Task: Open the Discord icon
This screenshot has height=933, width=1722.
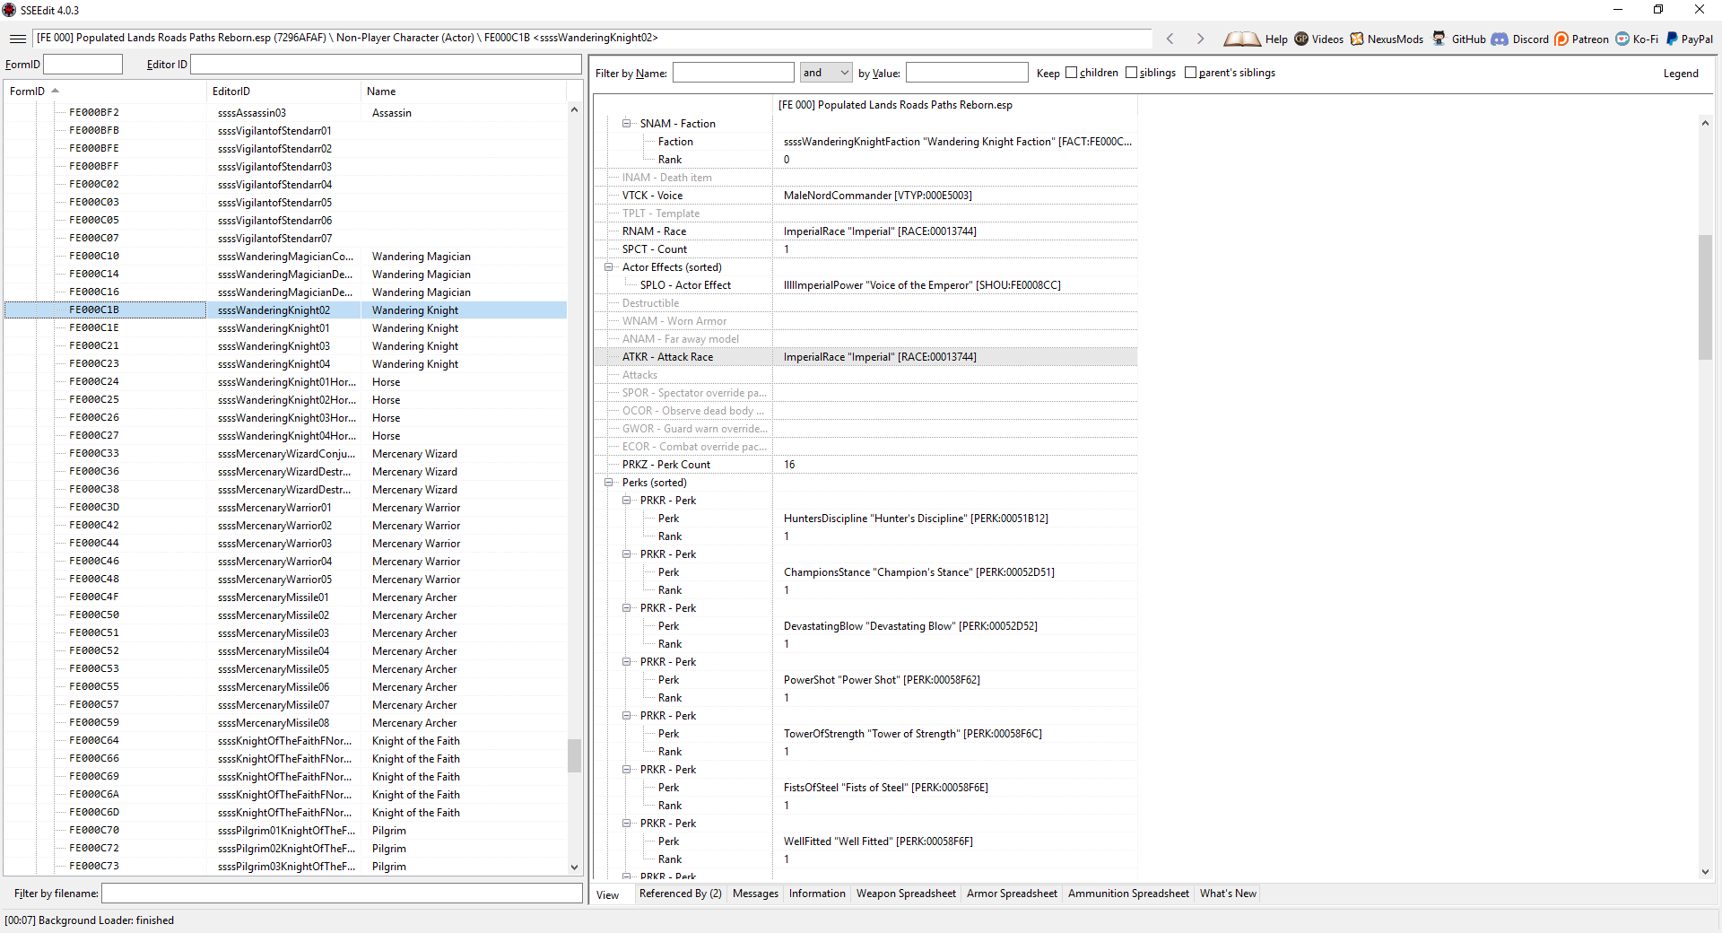Action: 1500,39
